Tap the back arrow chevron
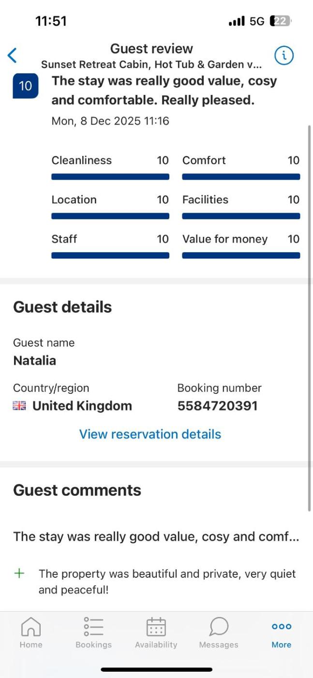Screen dimensions: 313x678 pyautogui.click(x=12, y=56)
